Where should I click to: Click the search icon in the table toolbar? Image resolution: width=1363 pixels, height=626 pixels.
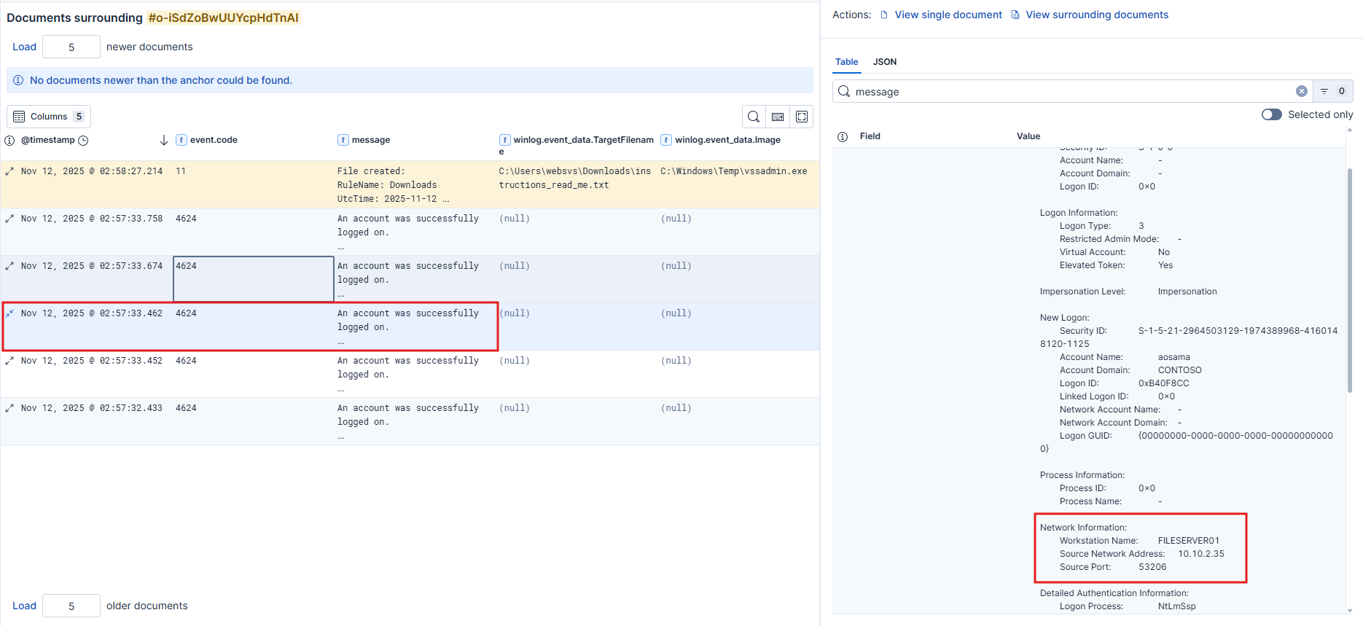(x=754, y=117)
